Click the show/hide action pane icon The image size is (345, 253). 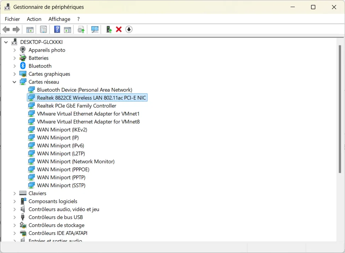68,29
